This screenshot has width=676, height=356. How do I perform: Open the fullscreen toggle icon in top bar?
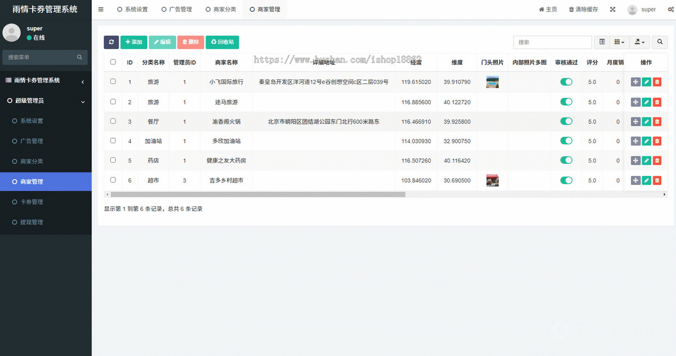[612, 9]
